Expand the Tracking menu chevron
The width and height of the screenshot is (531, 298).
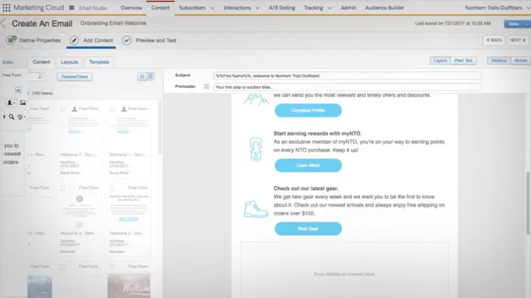coord(329,8)
